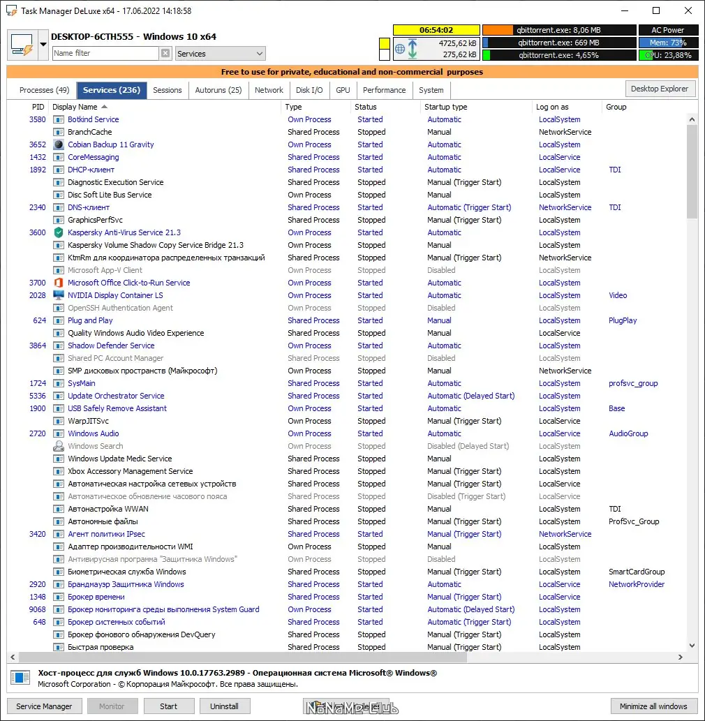Click the Service Manager button
Screen dimensions: 705x721
[x=44, y=706]
